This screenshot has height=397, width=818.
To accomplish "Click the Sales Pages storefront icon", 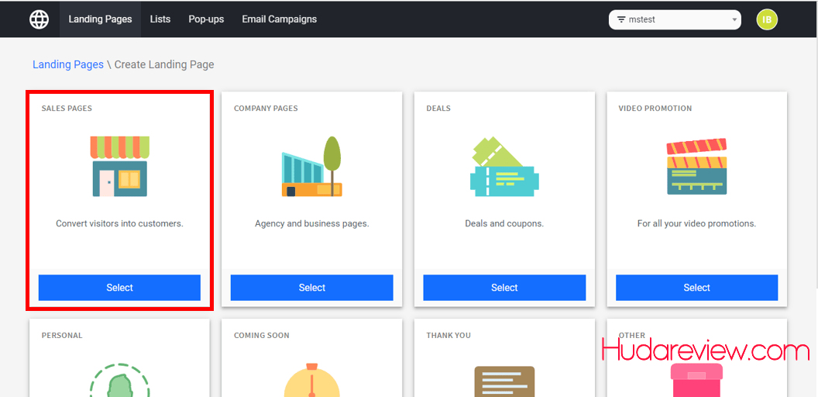I will [x=119, y=166].
